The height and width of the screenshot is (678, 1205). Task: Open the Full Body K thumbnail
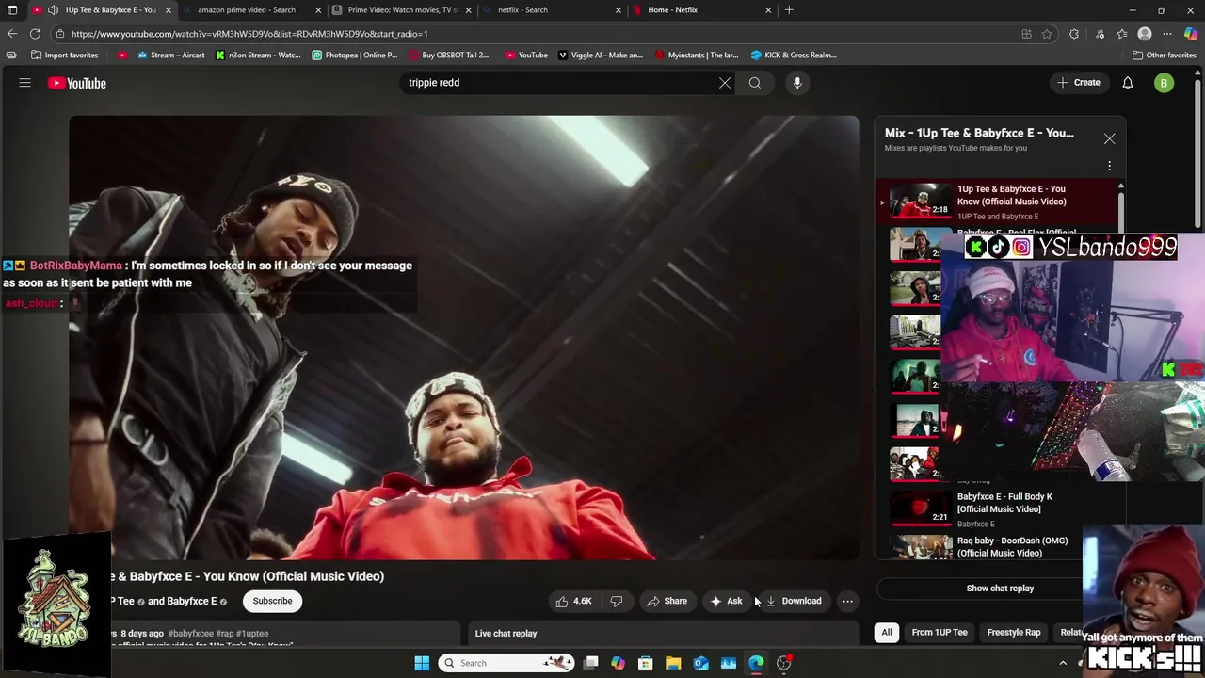(x=921, y=508)
